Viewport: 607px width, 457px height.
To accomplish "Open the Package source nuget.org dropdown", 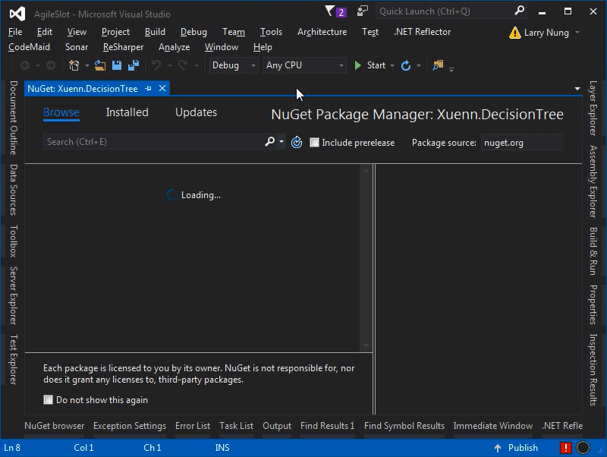I will coord(522,143).
